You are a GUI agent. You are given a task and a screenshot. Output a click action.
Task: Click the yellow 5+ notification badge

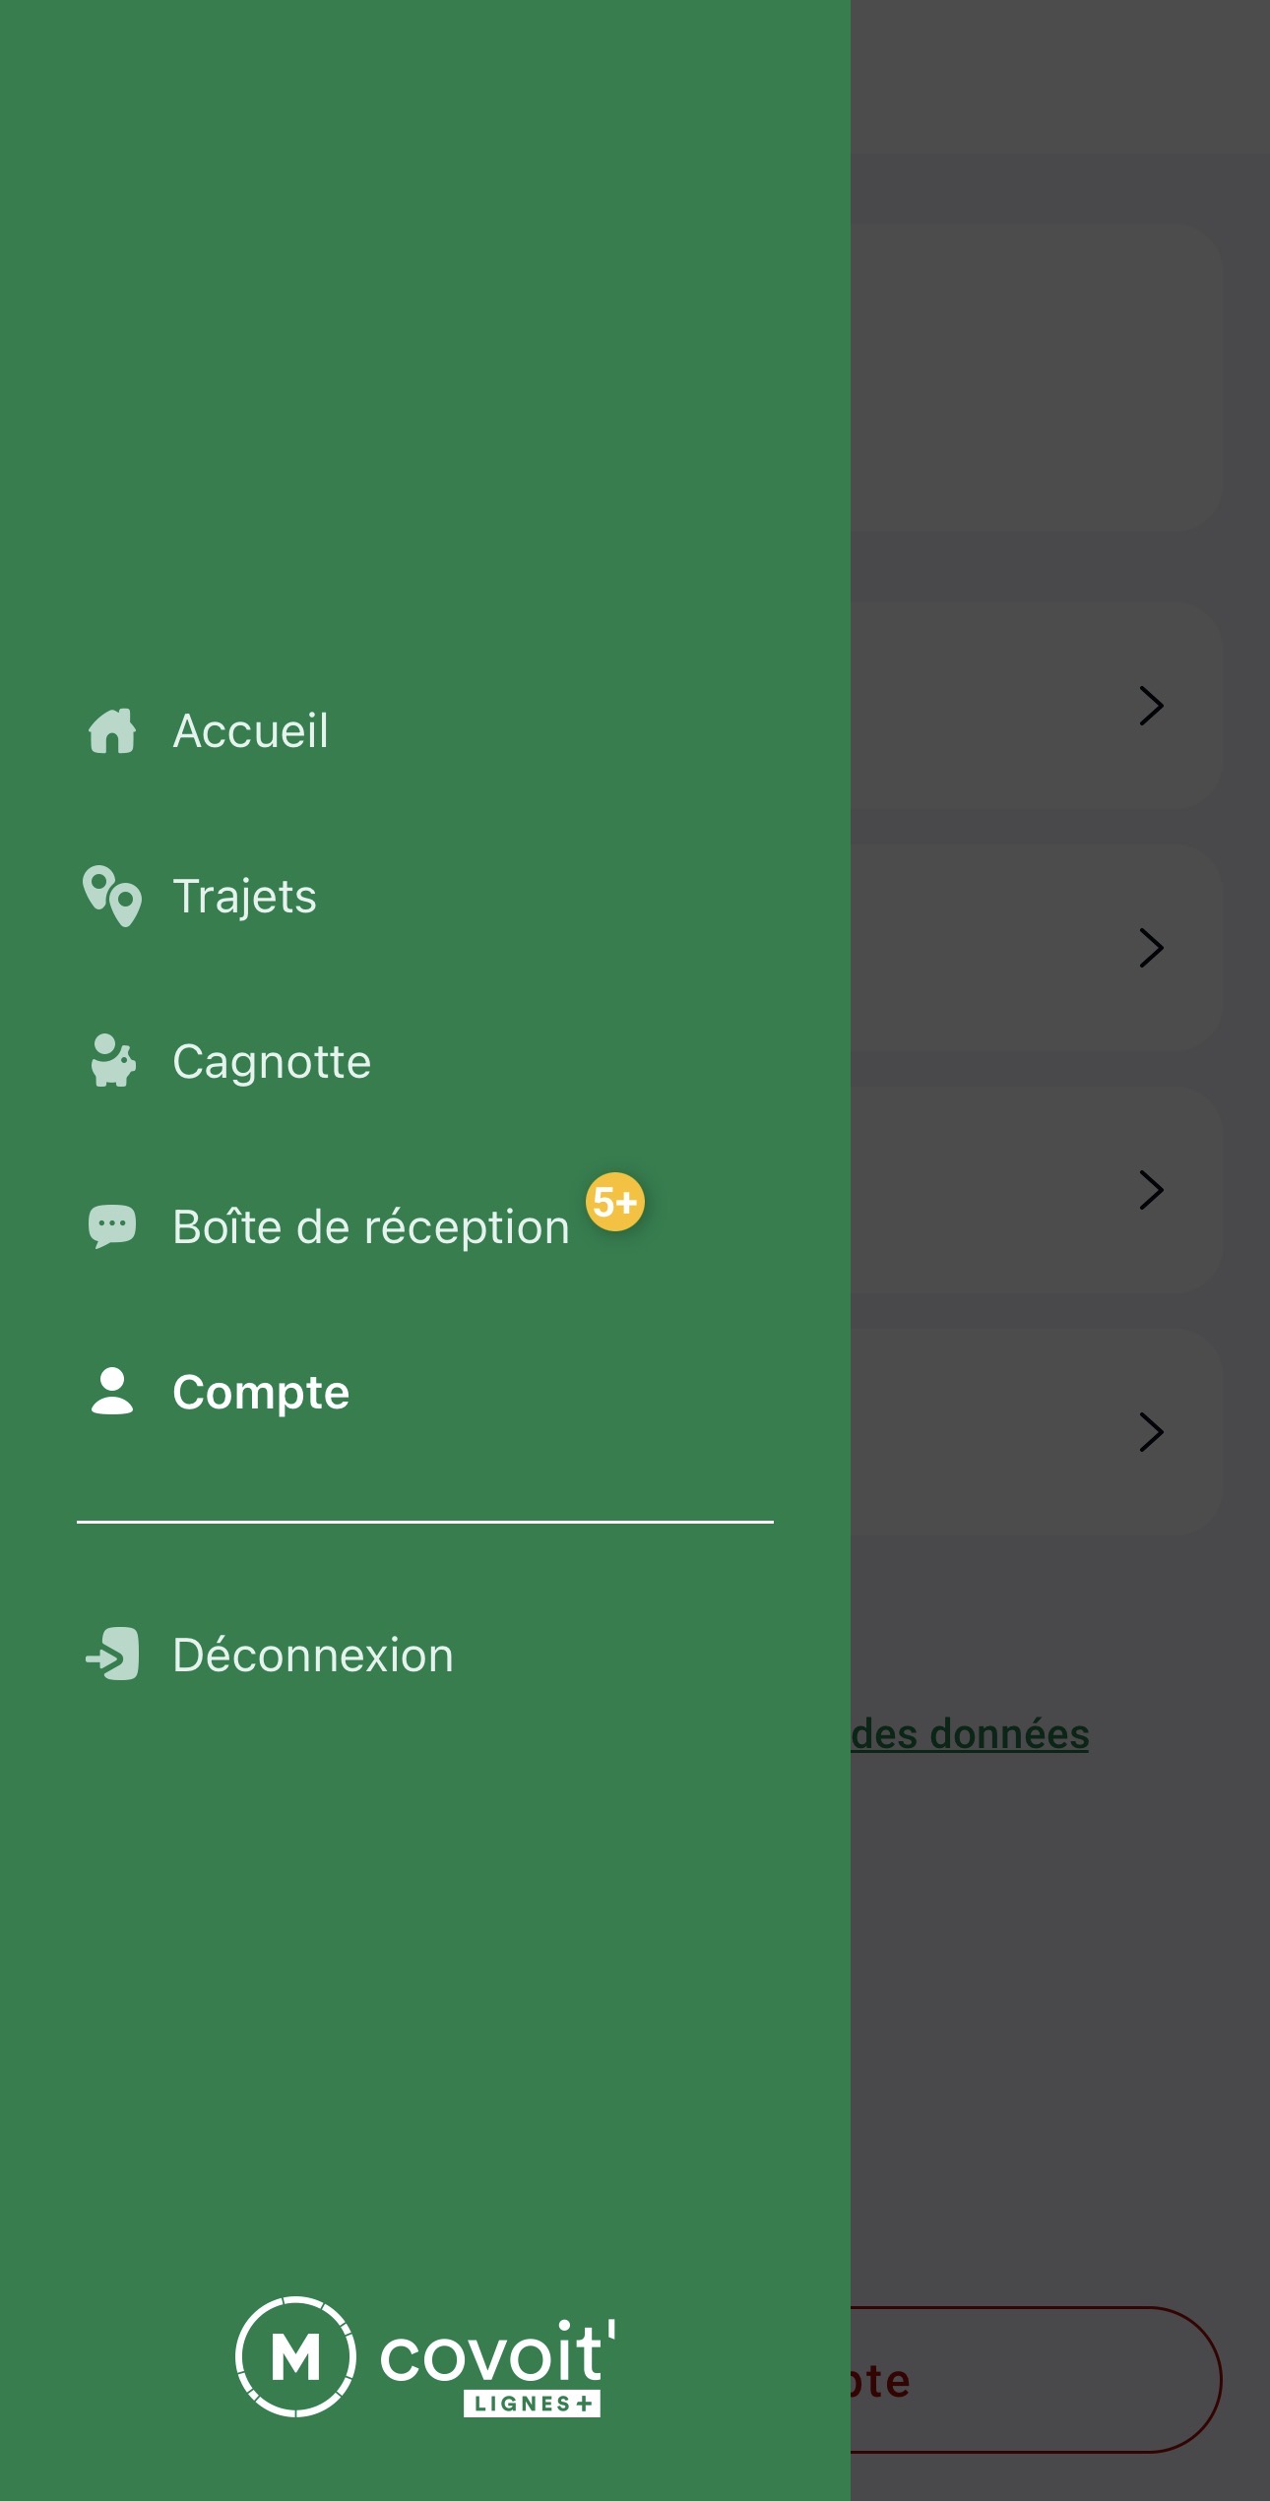[x=615, y=1202]
